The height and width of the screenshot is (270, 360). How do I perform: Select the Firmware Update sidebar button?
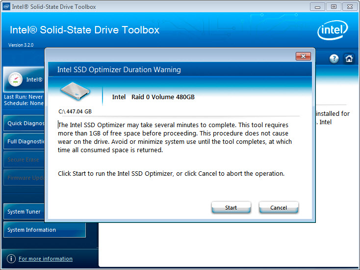tap(24, 178)
